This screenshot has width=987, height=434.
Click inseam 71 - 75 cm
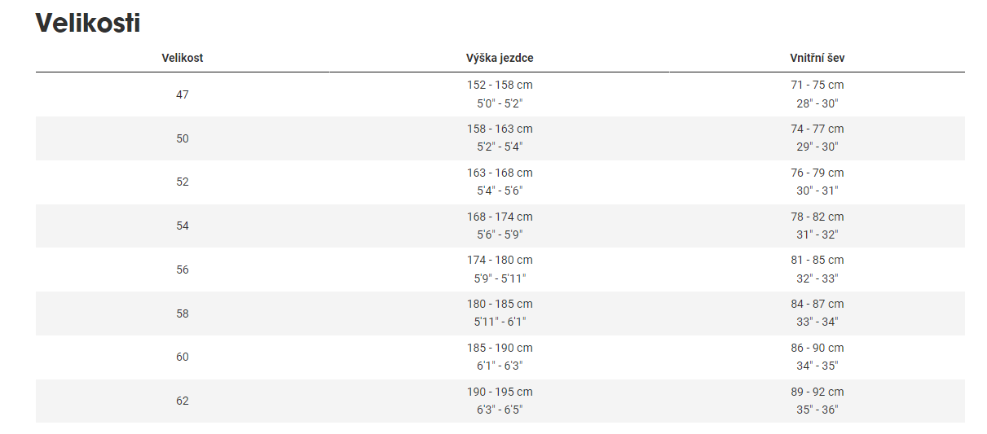(817, 85)
